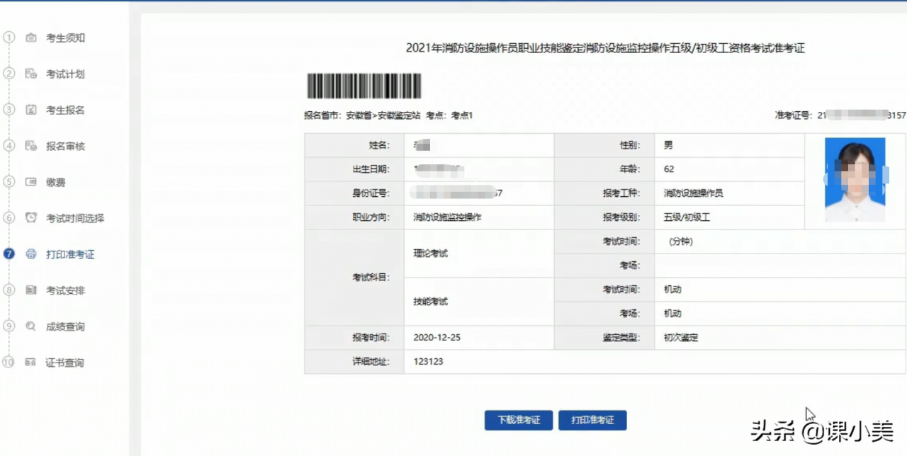Click the 打印准考证 print button
This screenshot has width=907, height=456.
[593, 420]
